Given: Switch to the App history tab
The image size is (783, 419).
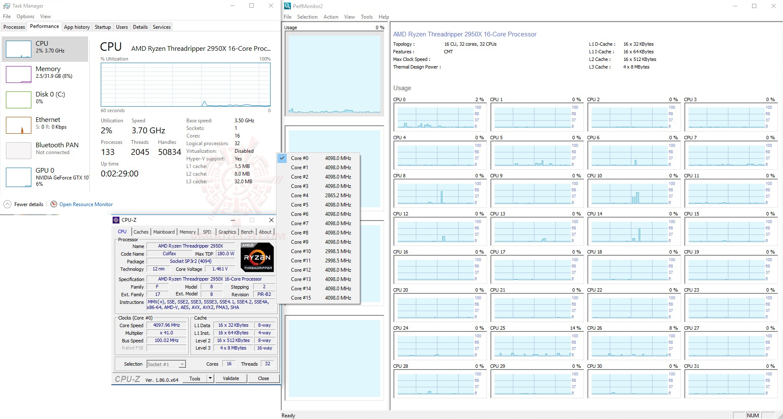Looking at the screenshot, I should click(x=77, y=27).
